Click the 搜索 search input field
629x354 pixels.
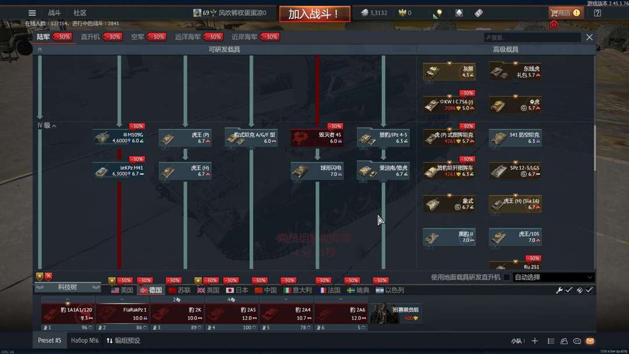[x=533, y=37]
